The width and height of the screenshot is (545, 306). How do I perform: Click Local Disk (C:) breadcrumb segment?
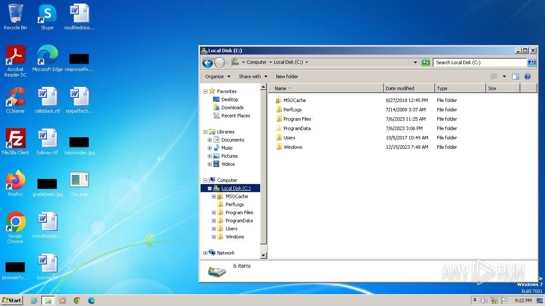coord(288,62)
